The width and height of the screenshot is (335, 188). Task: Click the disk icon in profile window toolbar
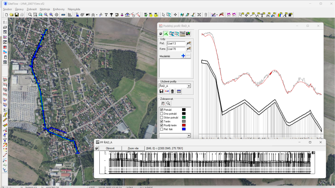[x=188, y=33]
